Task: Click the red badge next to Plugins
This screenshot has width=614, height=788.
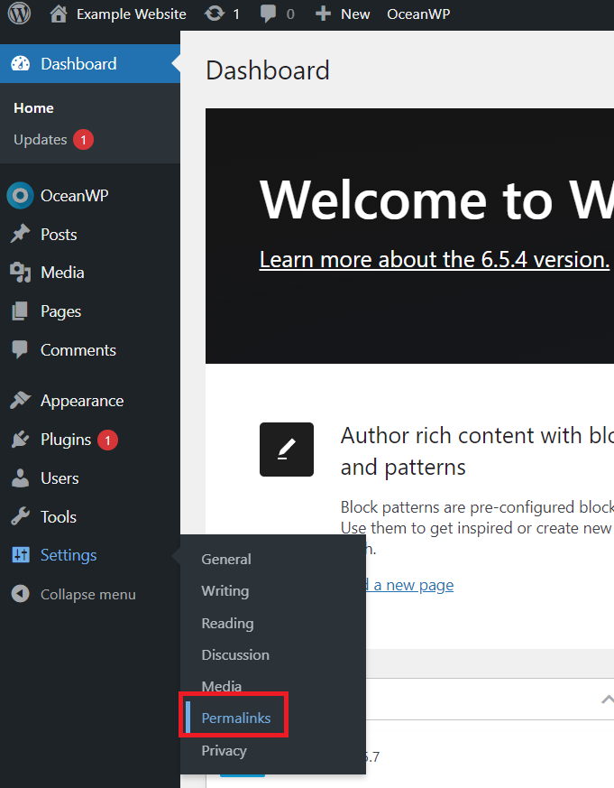Action: pyautogui.click(x=107, y=440)
